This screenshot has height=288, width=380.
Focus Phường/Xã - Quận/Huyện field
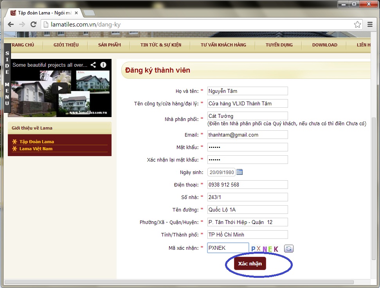click(x=247, y=222)
